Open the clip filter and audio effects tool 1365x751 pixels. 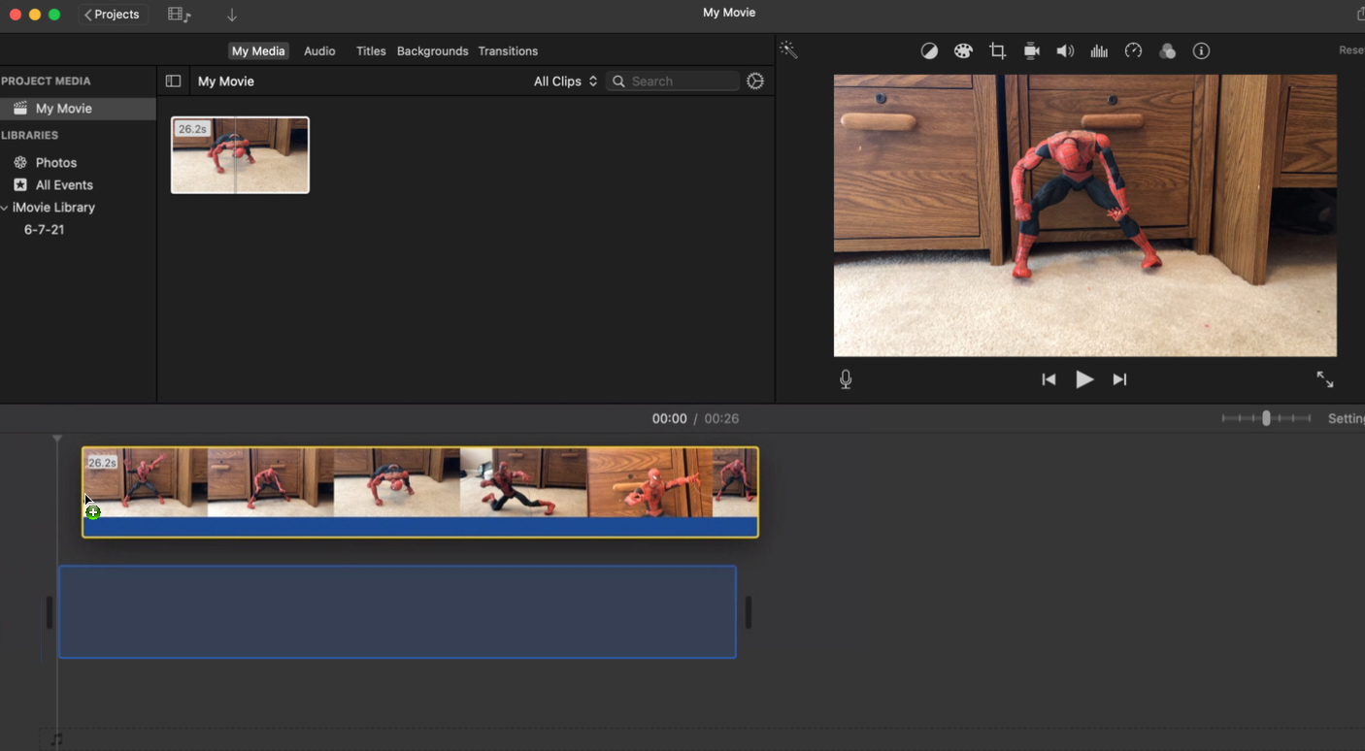(x=1167, y=51)
